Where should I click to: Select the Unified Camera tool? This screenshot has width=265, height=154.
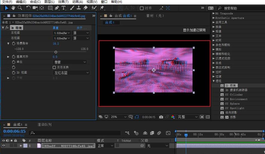tap(35, 8)
